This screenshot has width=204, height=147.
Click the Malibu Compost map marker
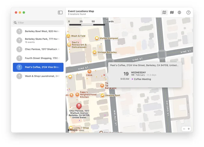97,38
